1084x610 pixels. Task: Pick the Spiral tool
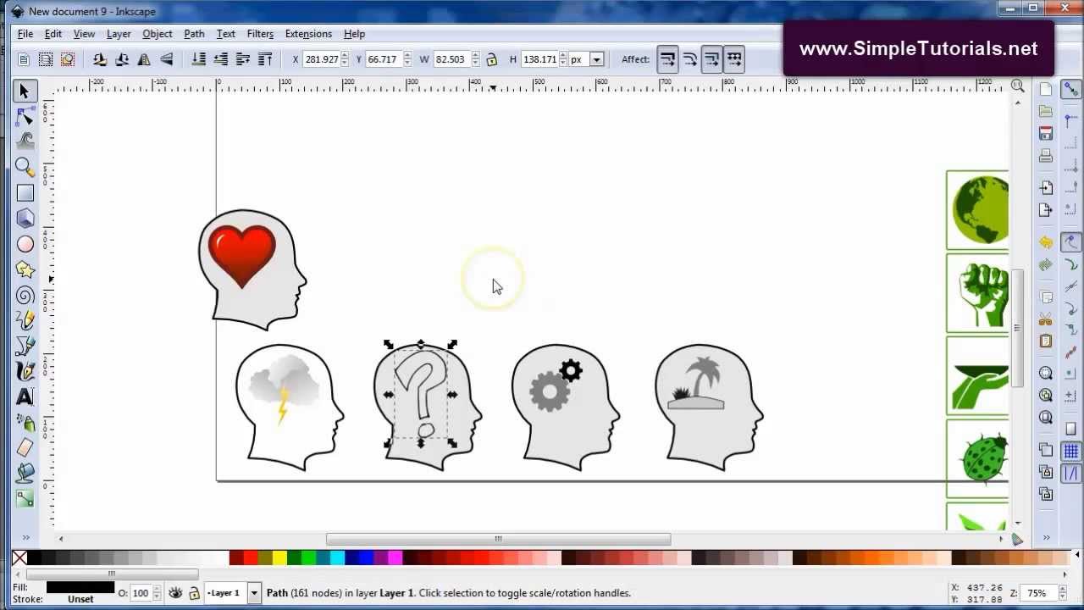tap(25, 294)
